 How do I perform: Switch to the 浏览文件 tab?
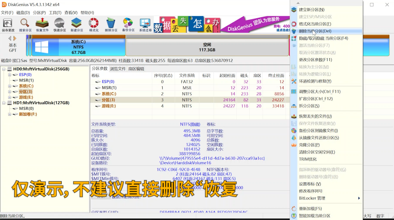pyautogui.click(x=118, y=69)
